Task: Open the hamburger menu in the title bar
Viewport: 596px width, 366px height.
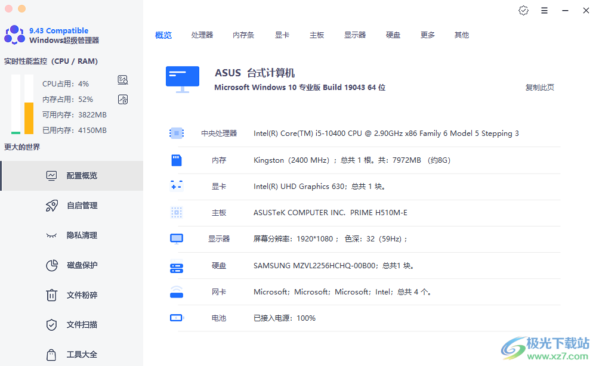Action: point(544,11)
